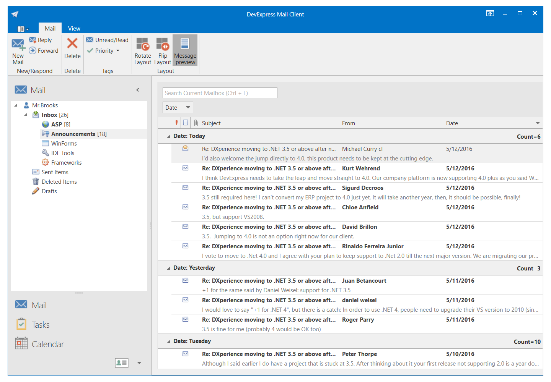
Task: Select the Announcements folder
Action: pyautogui.click(x=73, y=134)
